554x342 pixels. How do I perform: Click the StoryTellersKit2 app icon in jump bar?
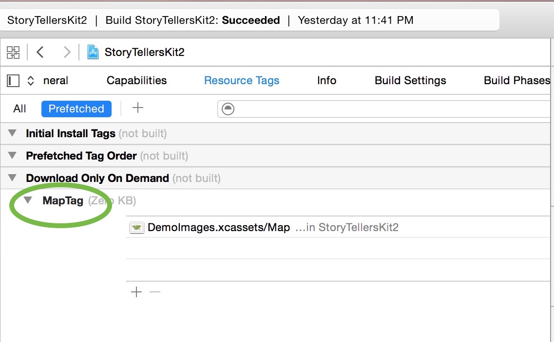[x=93, y=52]
